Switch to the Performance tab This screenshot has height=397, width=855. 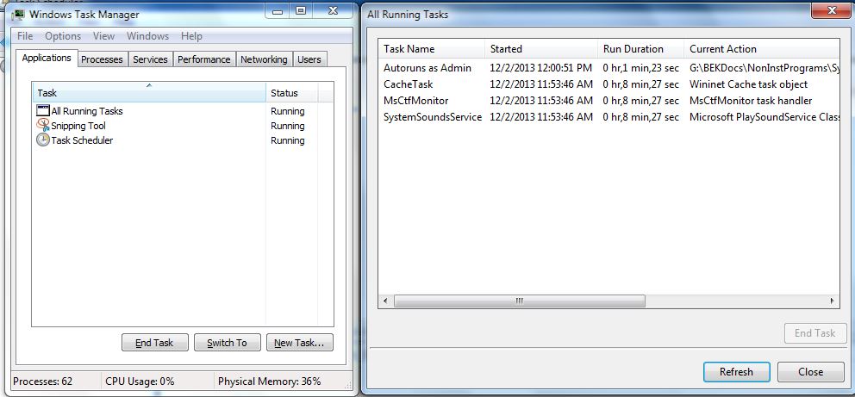(204, 59)
